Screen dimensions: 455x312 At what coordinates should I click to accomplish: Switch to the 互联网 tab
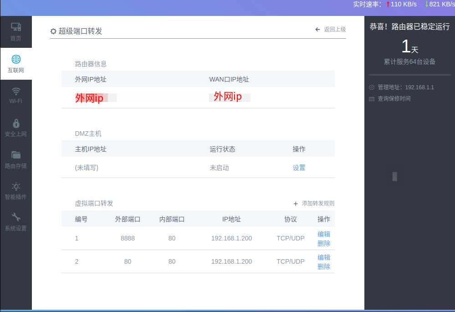tap(16, 63)
